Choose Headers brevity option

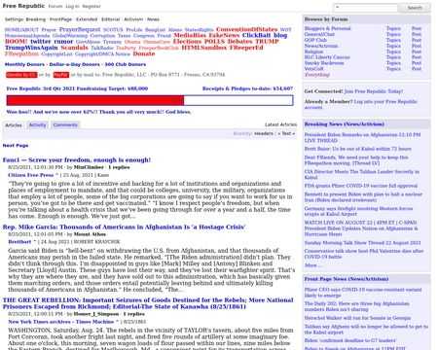tap(264, 133)
